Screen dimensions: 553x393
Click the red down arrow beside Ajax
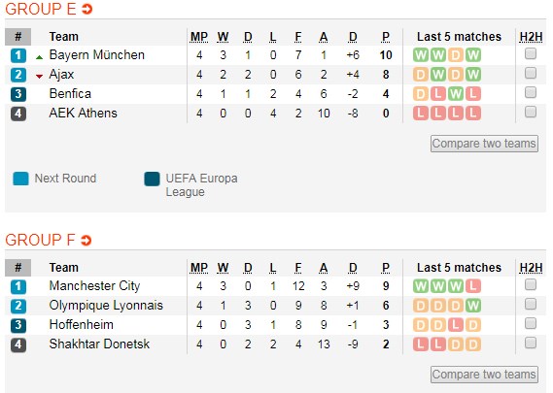[40, 76]
